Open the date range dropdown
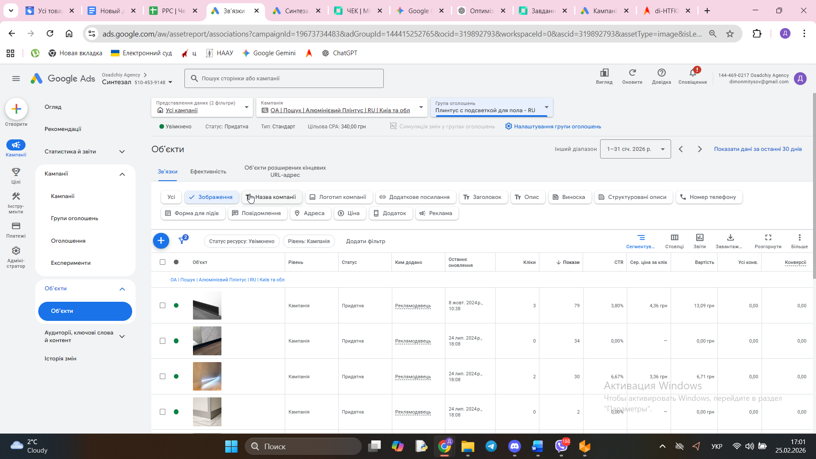The image size is (816, 459). pos(635,149)
